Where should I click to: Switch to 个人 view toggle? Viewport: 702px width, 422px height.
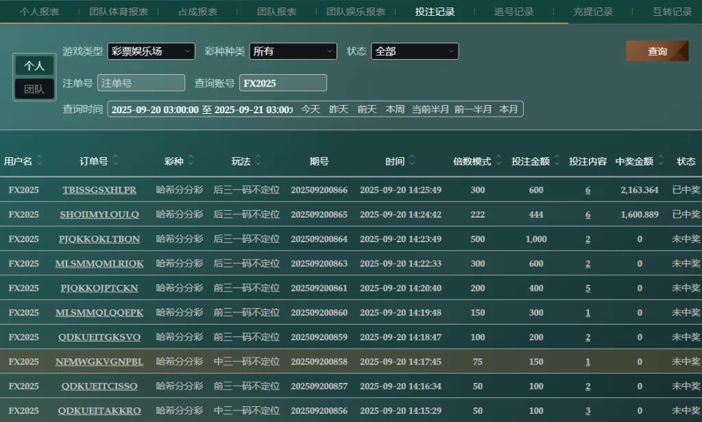[x=34, y=66]
